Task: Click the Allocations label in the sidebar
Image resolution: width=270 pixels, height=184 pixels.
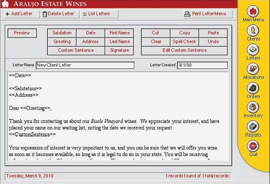Action: coord(253,77)
